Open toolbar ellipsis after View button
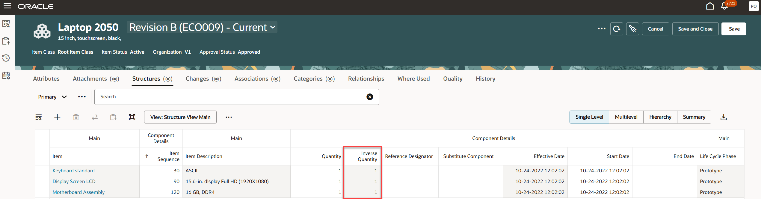This screenshot has height=199, width=761. [229, 117]
